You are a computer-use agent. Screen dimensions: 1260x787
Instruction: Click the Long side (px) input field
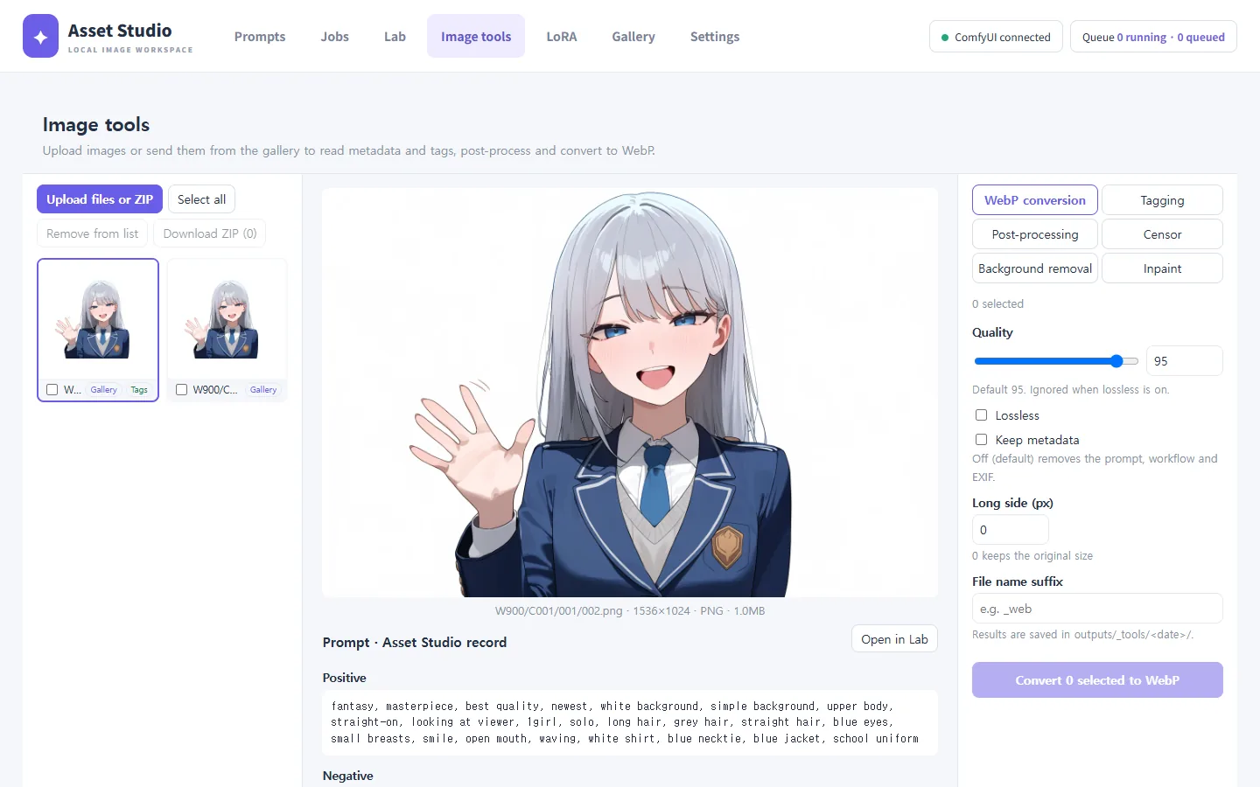click(1011, 530)
